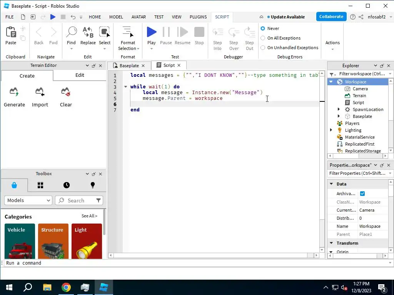Click the Roblox Studio taskbar icon

pos(104,287)
